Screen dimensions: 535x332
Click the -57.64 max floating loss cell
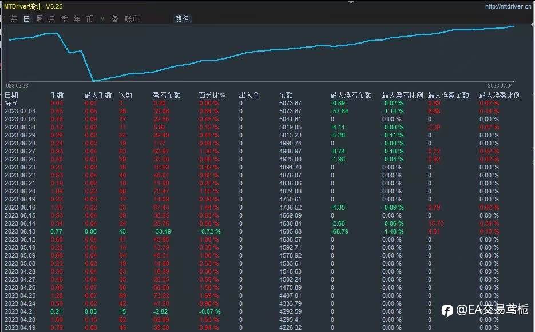[x=339, y=111]
